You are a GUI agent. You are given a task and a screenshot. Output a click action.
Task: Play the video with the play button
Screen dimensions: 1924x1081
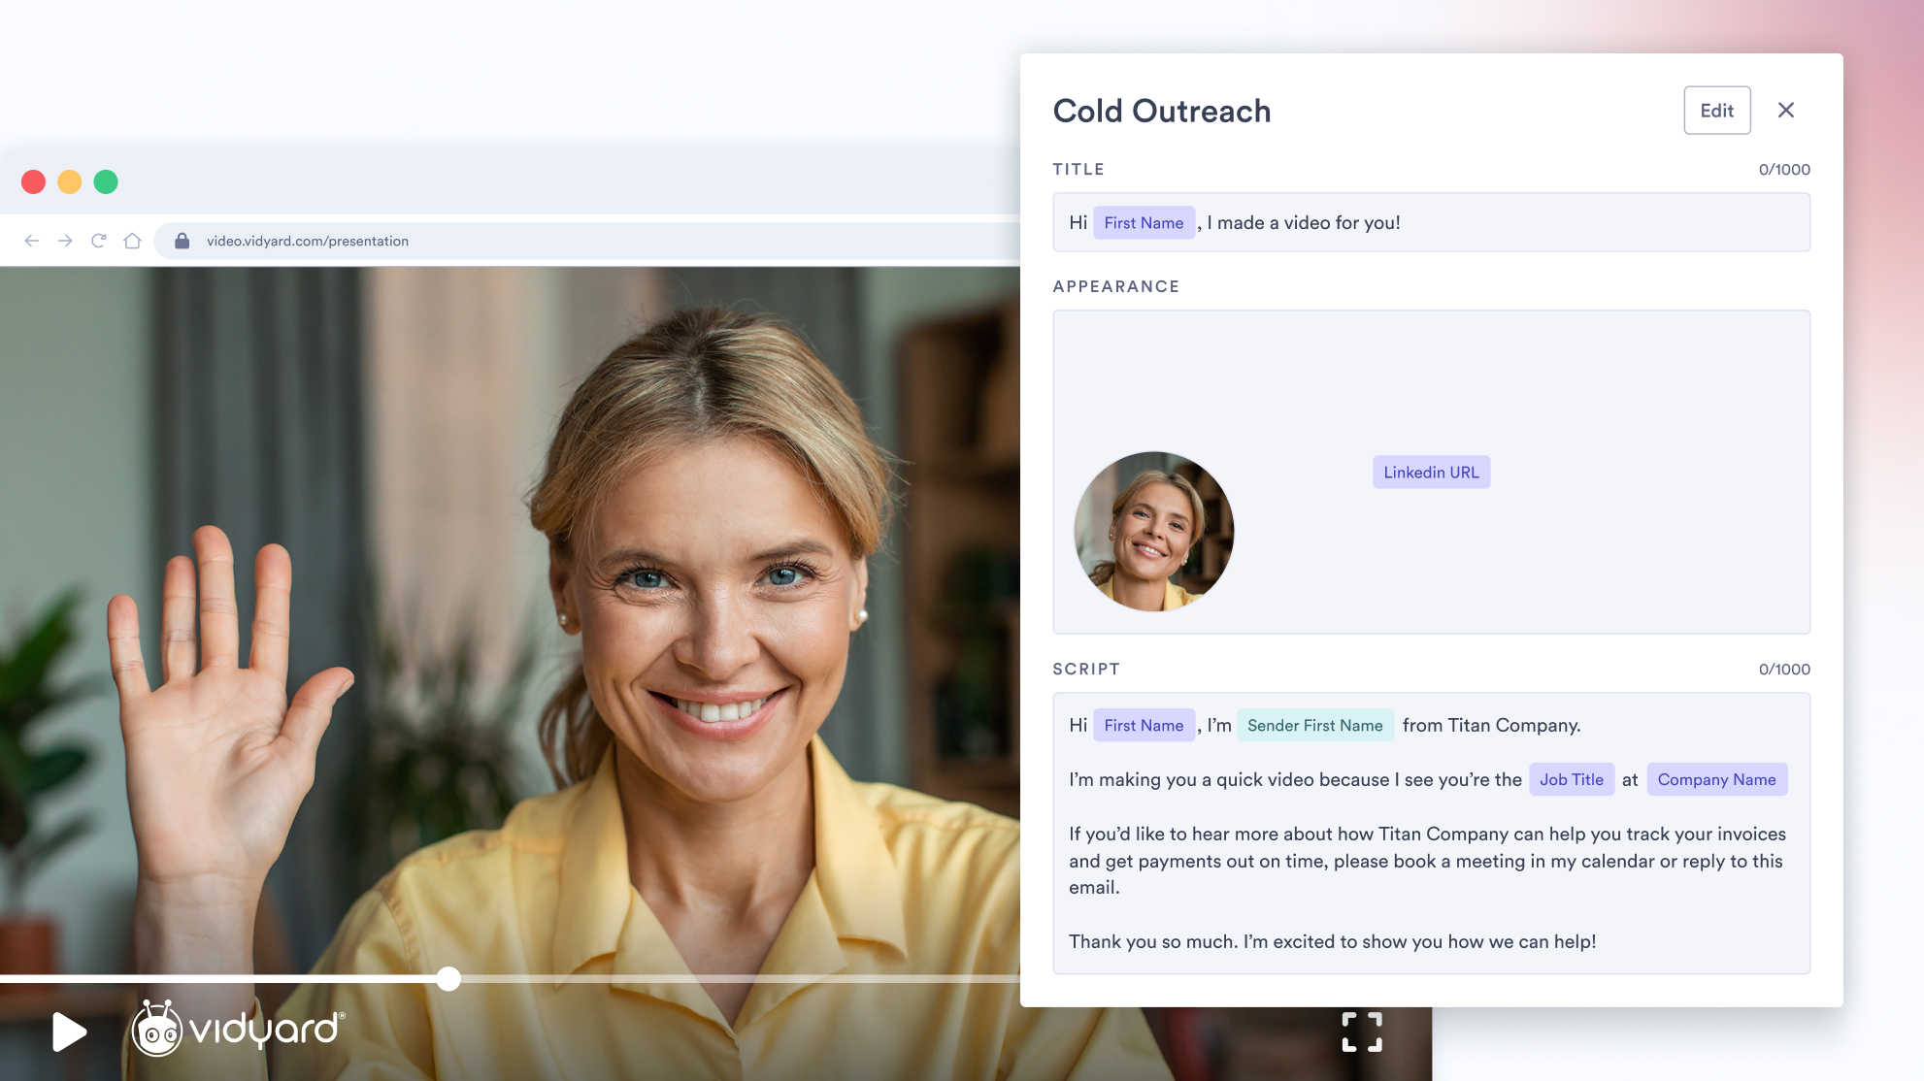(x=69, y=1032)
